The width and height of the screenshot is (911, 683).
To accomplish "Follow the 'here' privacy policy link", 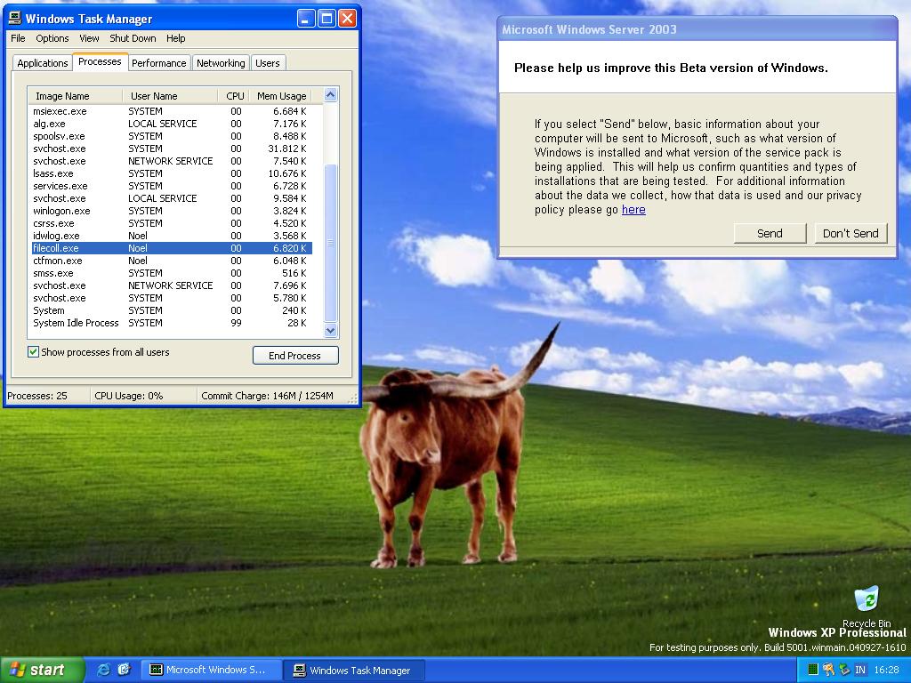I will [633, 210].
